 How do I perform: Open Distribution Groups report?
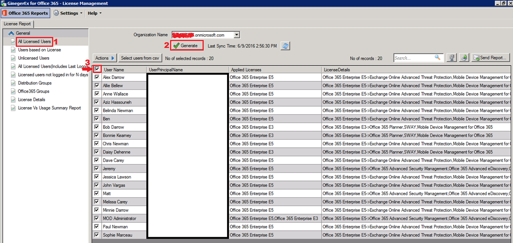pyautogui.click(x=34, y=83)
